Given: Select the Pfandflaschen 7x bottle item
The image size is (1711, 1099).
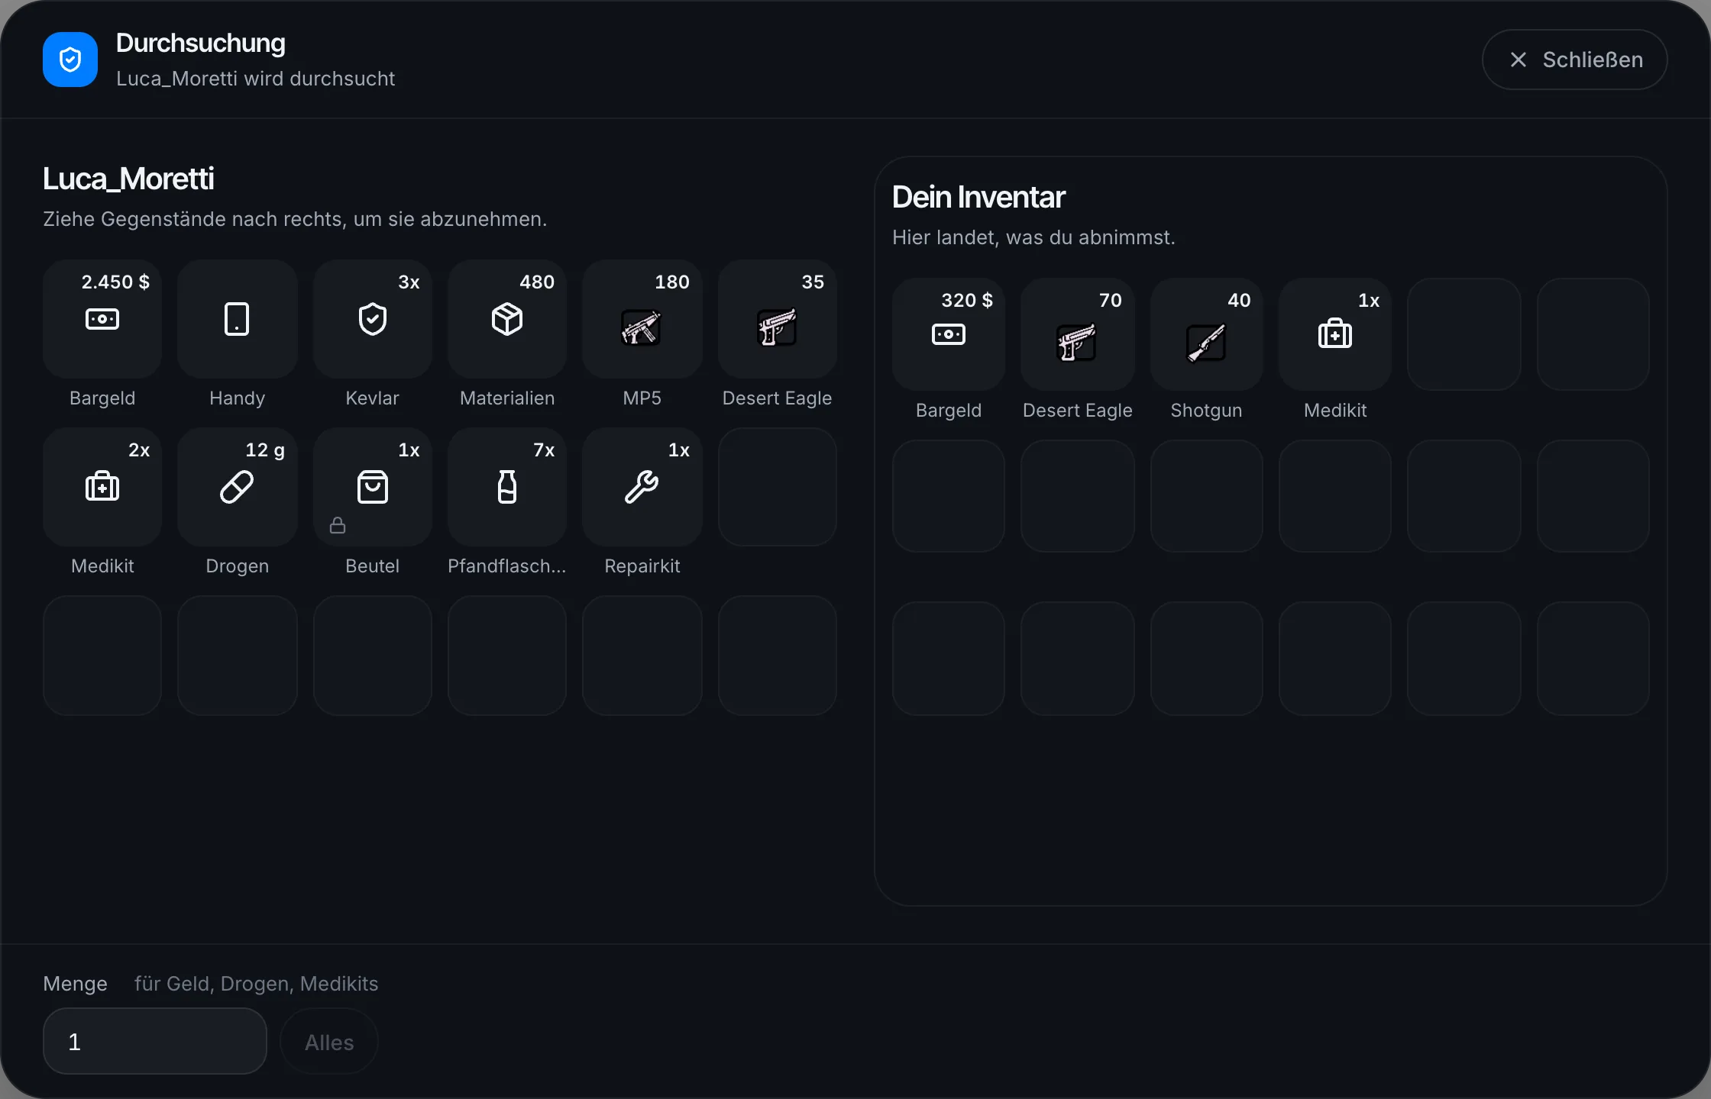Looking at the screenshot, I should pyautogui.click(x=507, y=487).
